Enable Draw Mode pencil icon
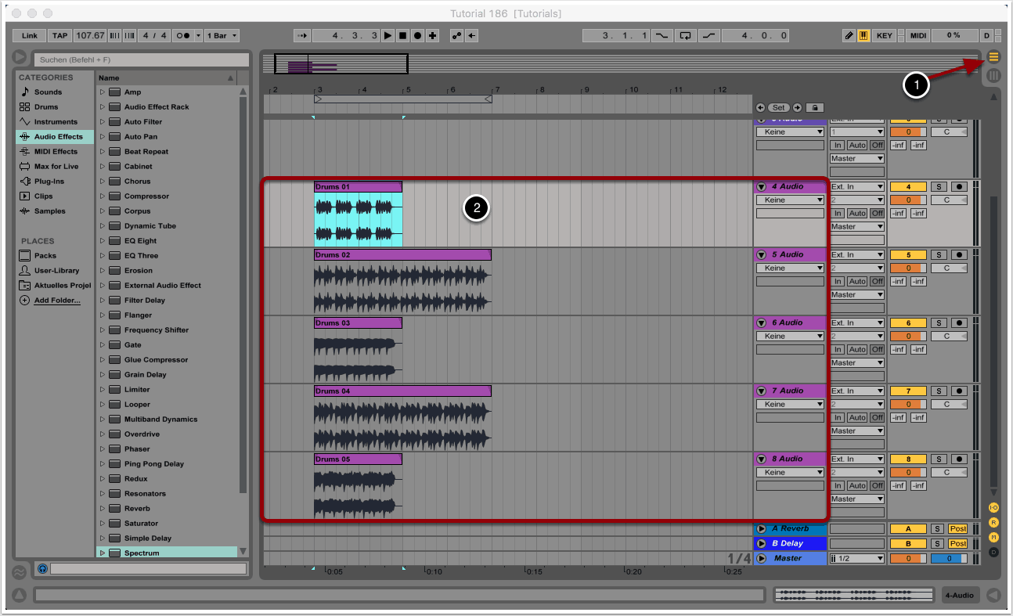 tap(849, 36)
